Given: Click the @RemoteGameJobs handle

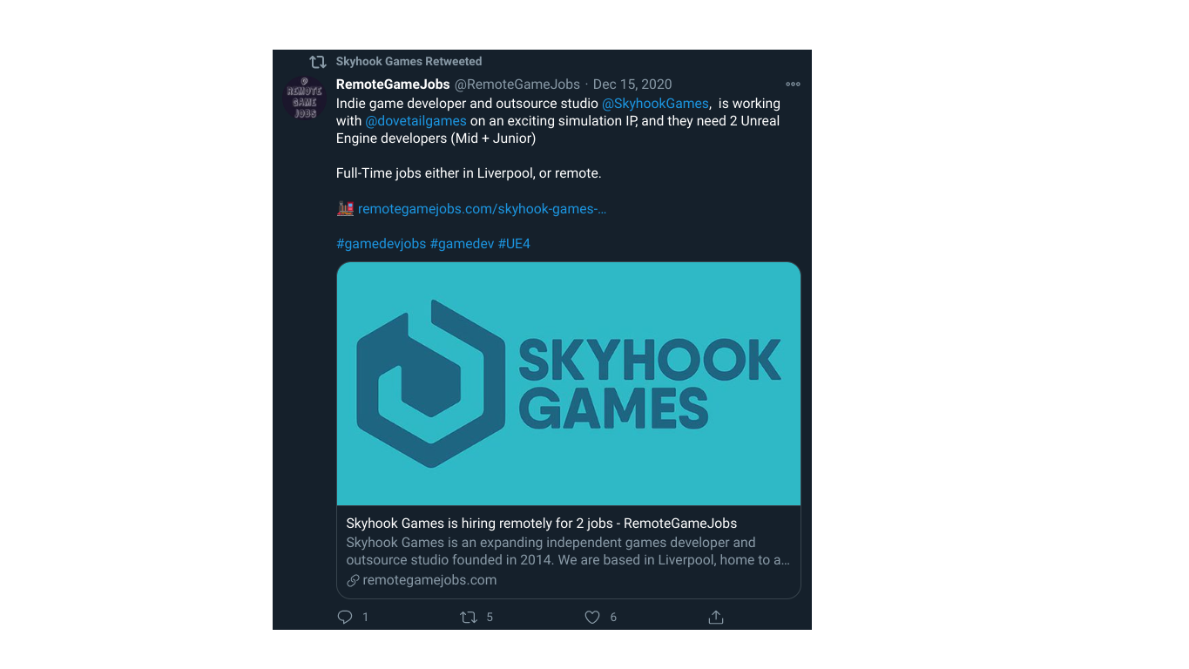Looking at the screenshot, I should point(517,84).
